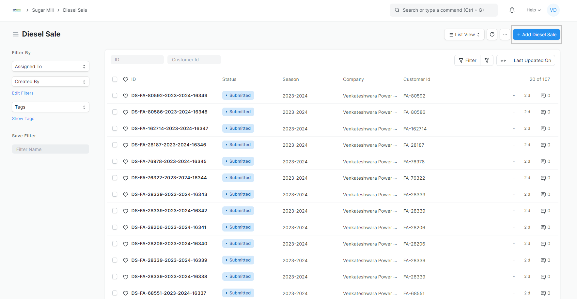
Task: Click the Filter Name input
Action: 51,149
